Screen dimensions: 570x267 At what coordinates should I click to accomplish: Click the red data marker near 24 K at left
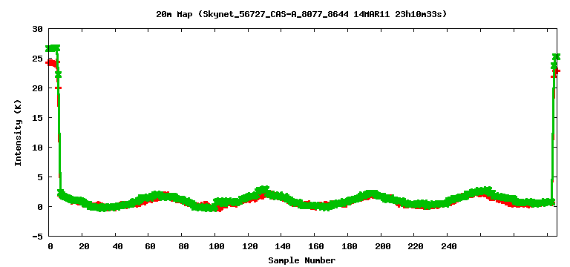51,64
